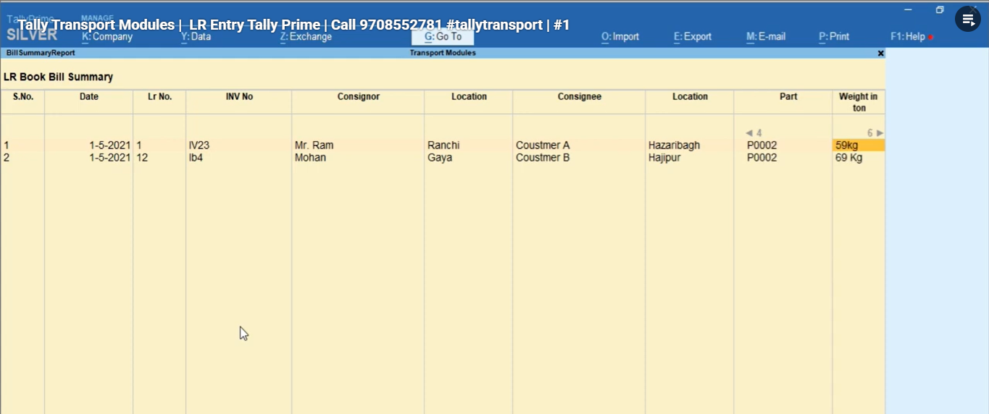Open the O: Import menu
This screenshot has height=414, width=989.
(x=620, y=37)
